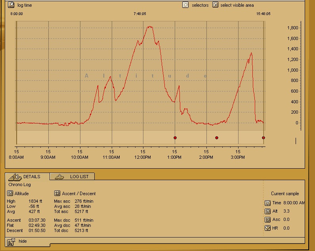Switch to the LOG LIST tab
Screen dimensions: 315x251
73,177
